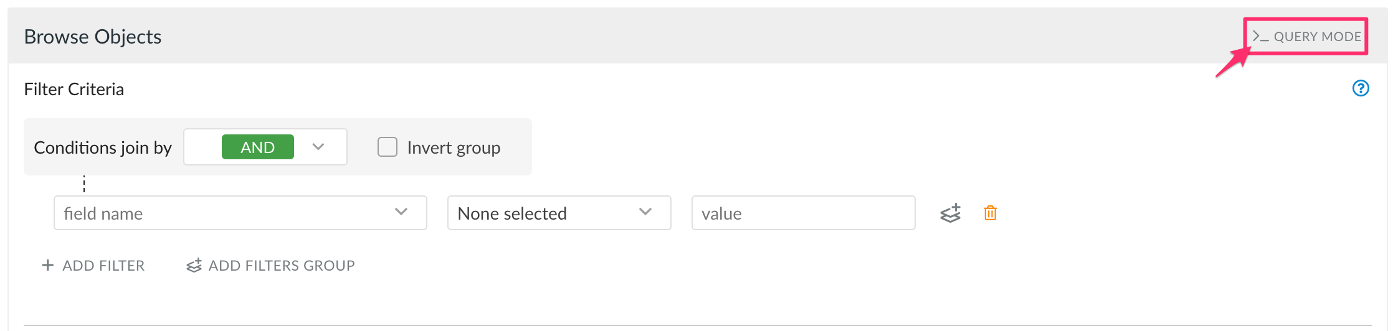Focus the value input field

click(803, 213)
